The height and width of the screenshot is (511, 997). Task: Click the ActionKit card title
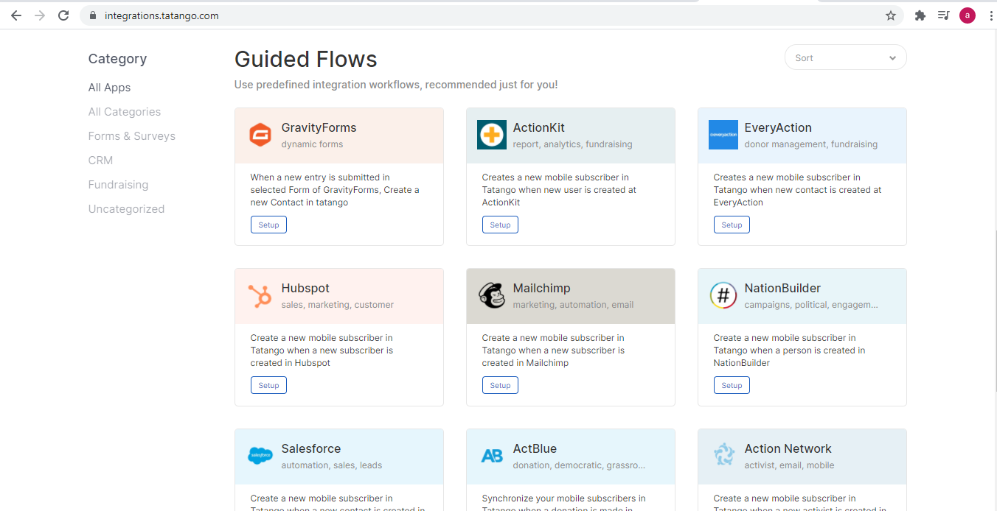coord(539,128)
